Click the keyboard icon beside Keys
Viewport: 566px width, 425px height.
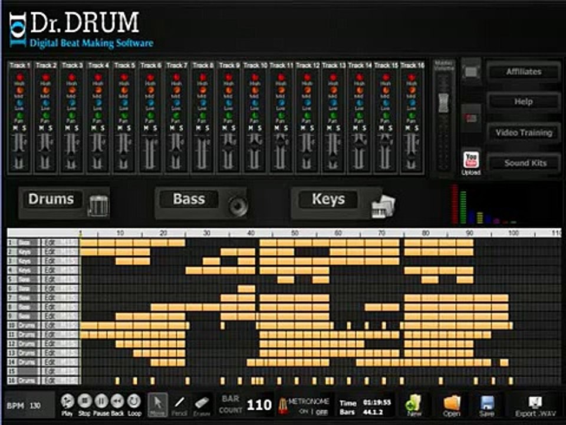click(383, 207)
